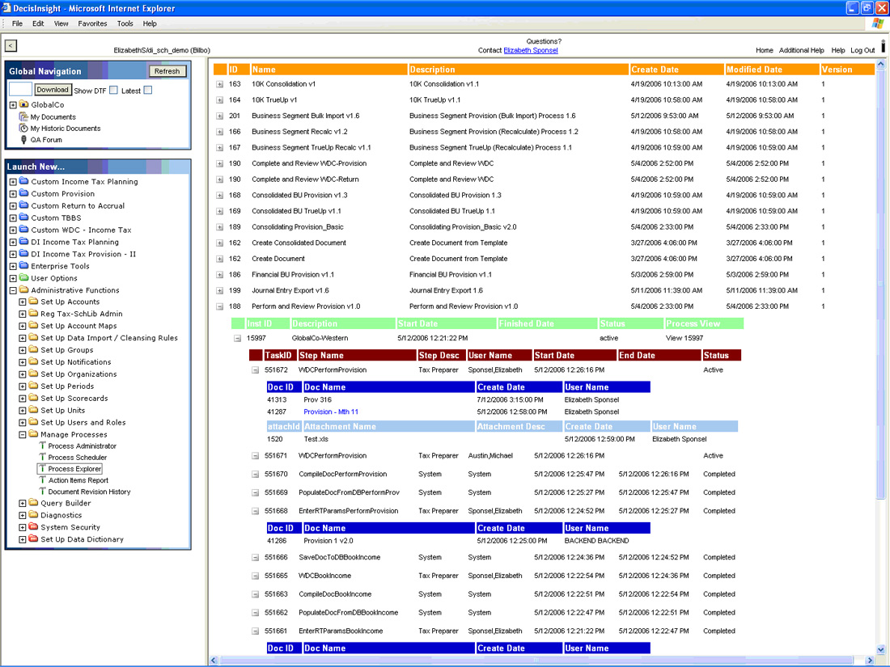Click the Action Items Report item icon
The width and height of the screenshot is (890, 667).
pyautogui.click(x=42, y=479)
